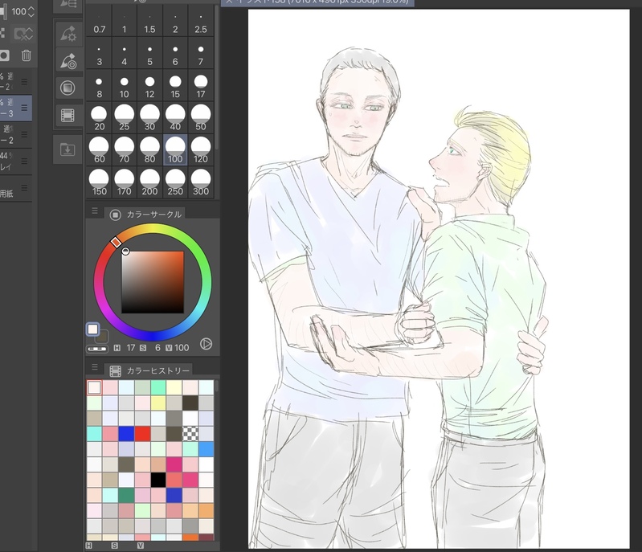The width and height of the screenshot is (642, 552).
Task: Select the 用紙 paper layer
Action: pos(15,188)
